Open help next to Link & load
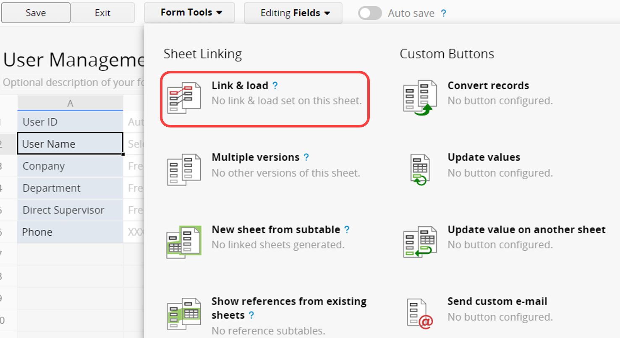The width and height of the screenshot is (620, 338). 275,86
